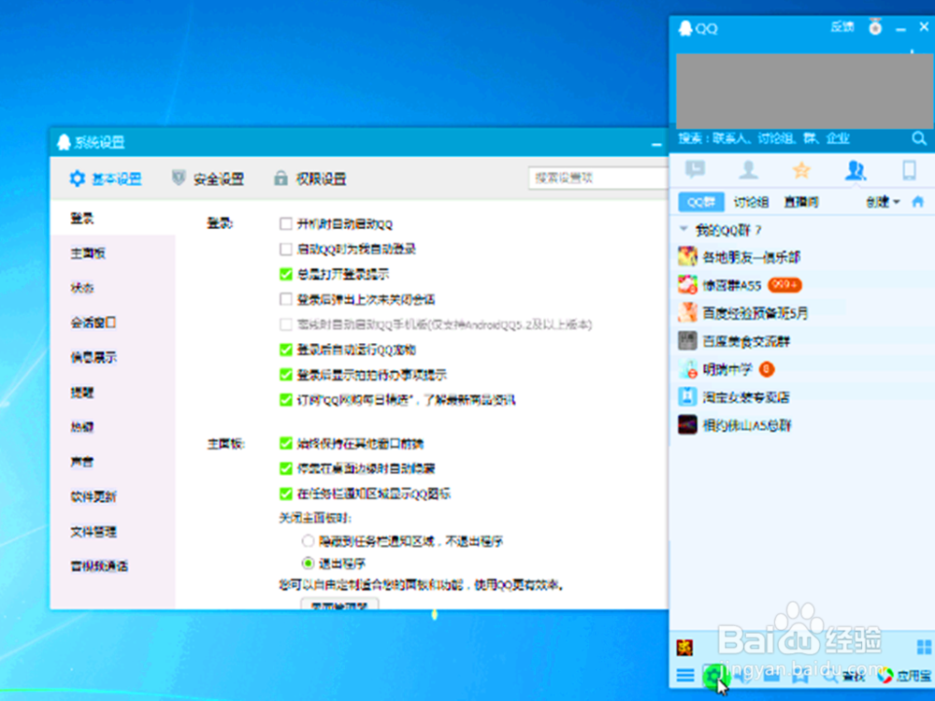Switch to conversations chat bubble tab

point(695,170)
